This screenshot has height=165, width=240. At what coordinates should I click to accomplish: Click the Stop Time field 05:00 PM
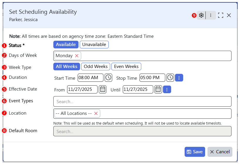152,78
